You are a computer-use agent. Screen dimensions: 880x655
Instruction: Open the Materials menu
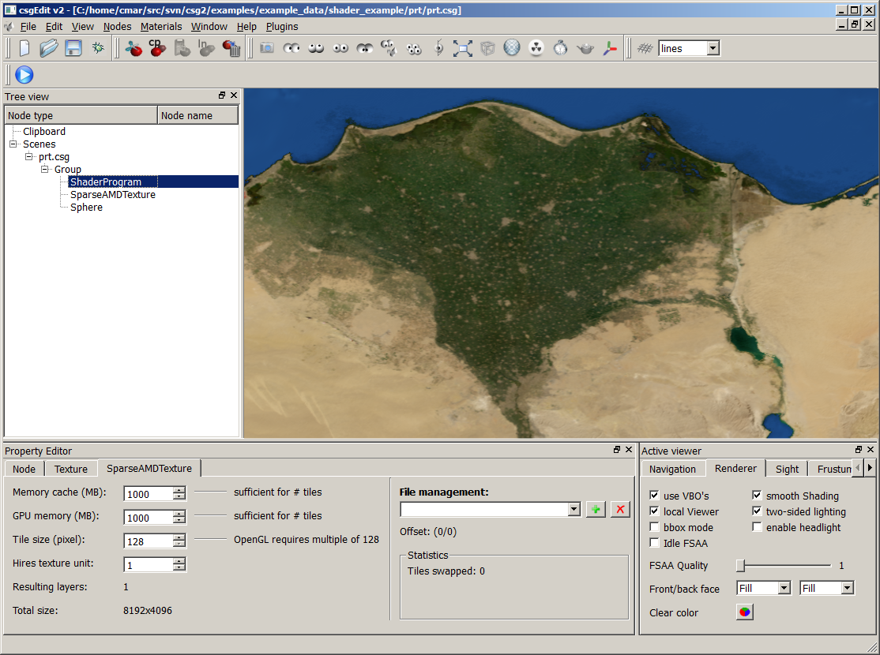pyautogui.click(x=161, y=26)
